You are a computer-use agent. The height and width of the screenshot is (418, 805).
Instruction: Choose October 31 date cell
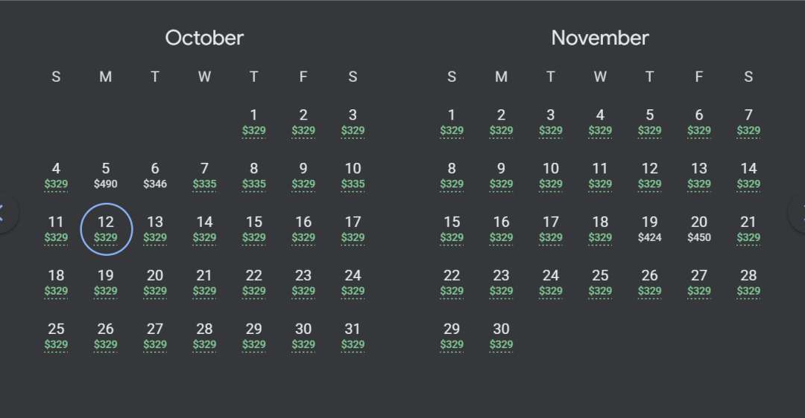tap(353, 336)
